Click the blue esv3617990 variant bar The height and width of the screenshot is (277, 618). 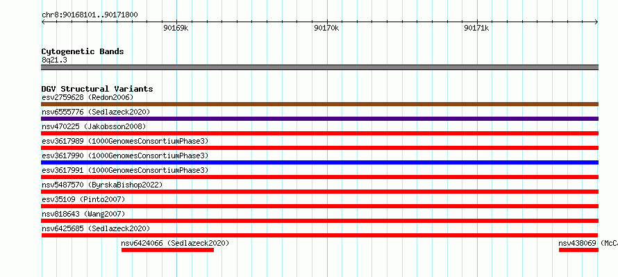pyautogui.click(x=319, y=162)
